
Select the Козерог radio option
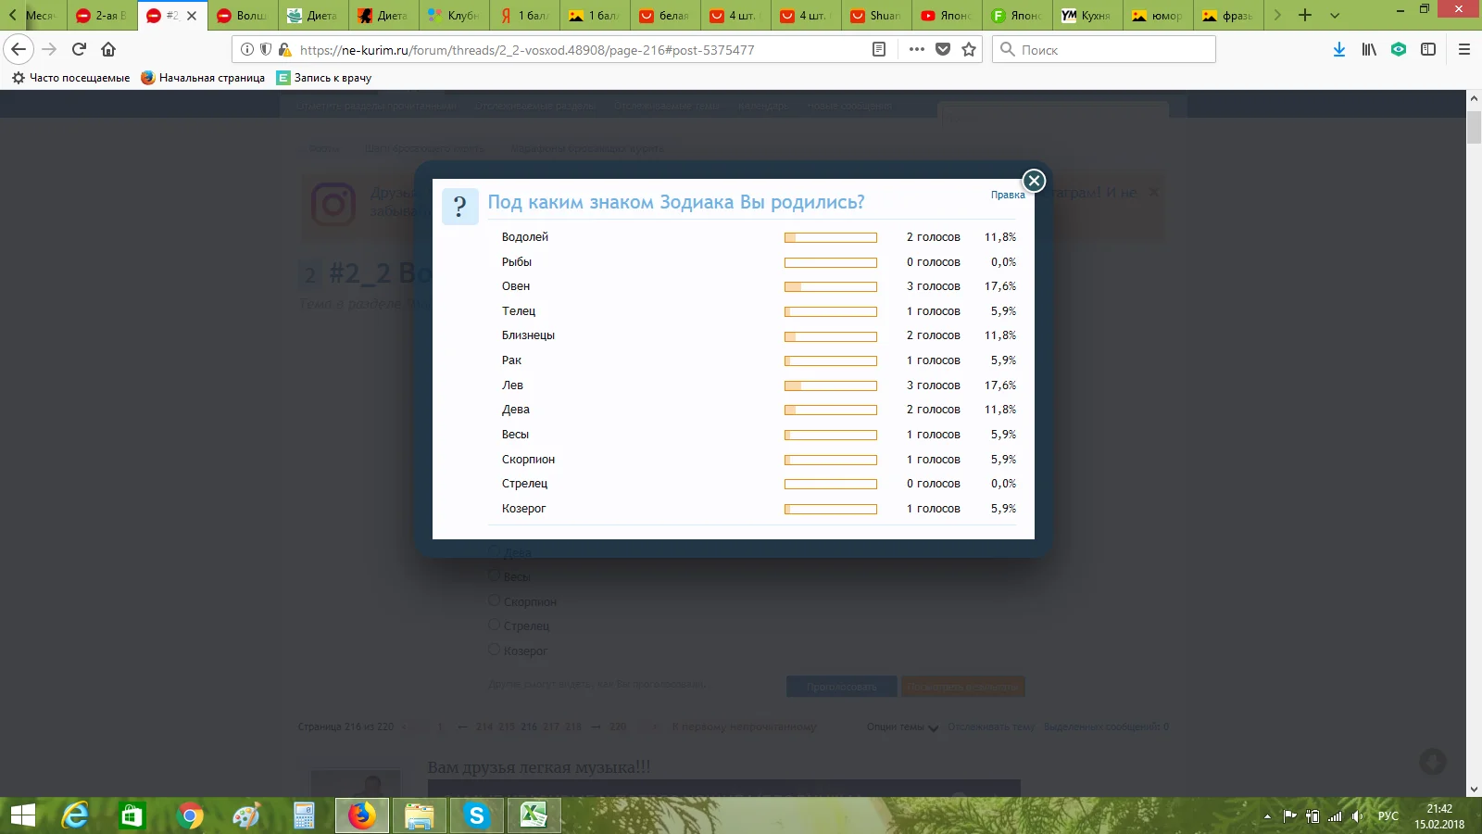tap(494, 650)
